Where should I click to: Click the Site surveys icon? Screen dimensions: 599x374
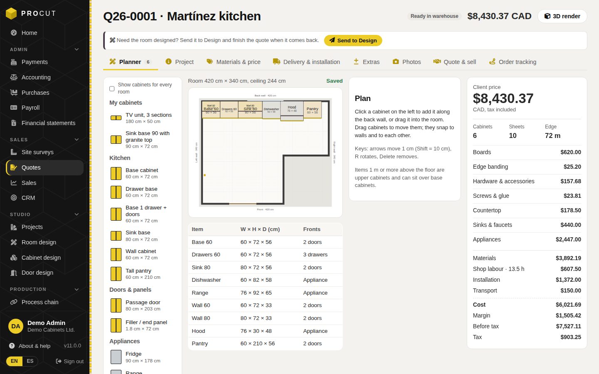[14, 152]
